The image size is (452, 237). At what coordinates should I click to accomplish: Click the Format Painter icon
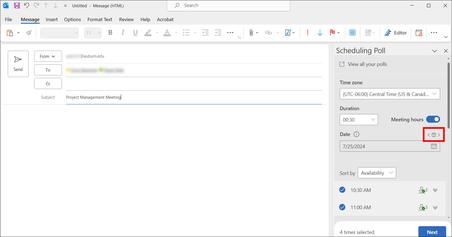tap(29, 33)
